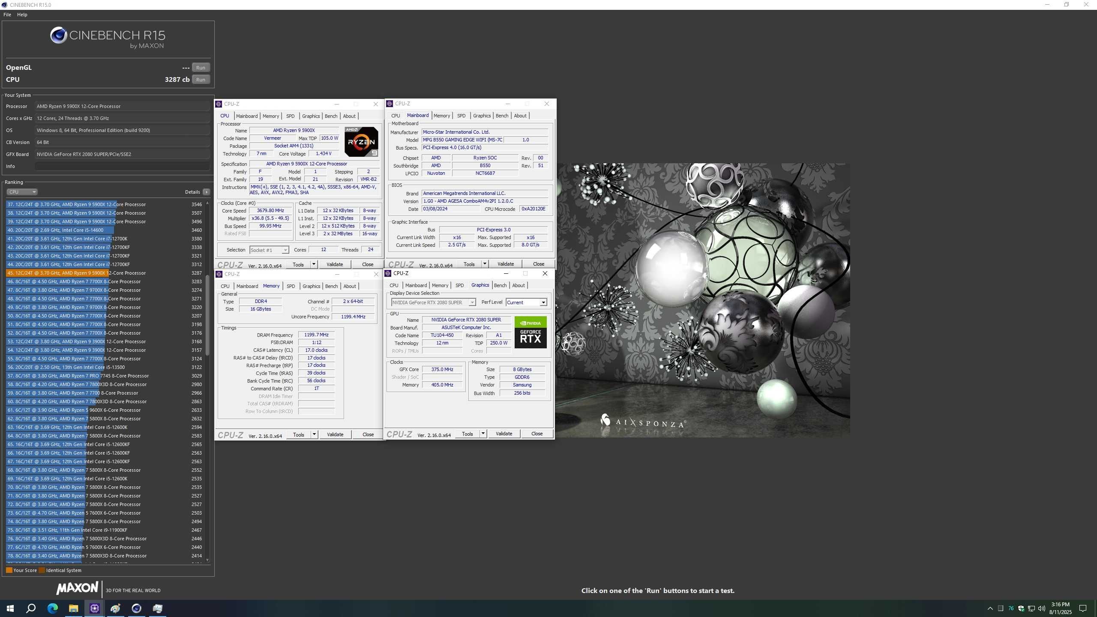The height and width of the screenshot is (617, 1097).
Task: Click the network icon in system tray
Action: [1031, 608]
